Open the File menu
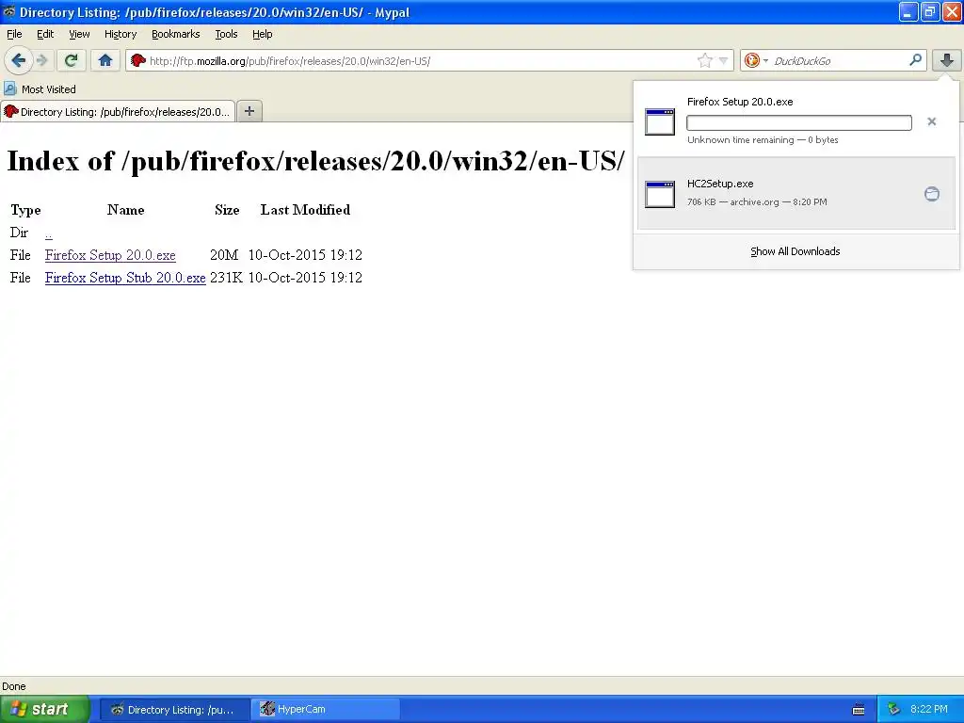Screen dimensions: 964x723 [x=14, y=34]
